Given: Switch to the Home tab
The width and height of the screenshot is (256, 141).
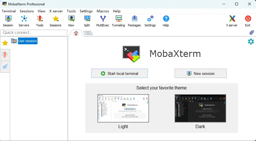Looking at the screenshot, I should coord(76,33).
